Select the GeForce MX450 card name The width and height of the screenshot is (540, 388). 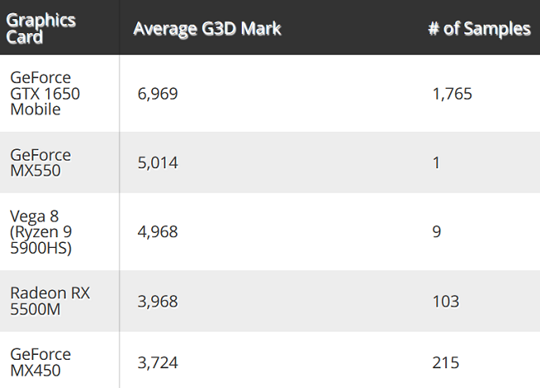(41, 362)
